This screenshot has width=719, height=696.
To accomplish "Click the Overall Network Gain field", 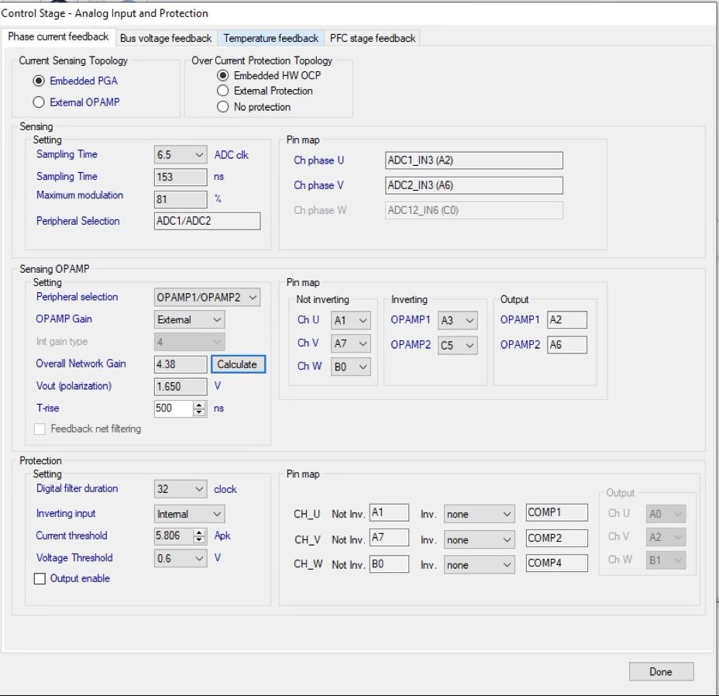I will pos(181,364).
